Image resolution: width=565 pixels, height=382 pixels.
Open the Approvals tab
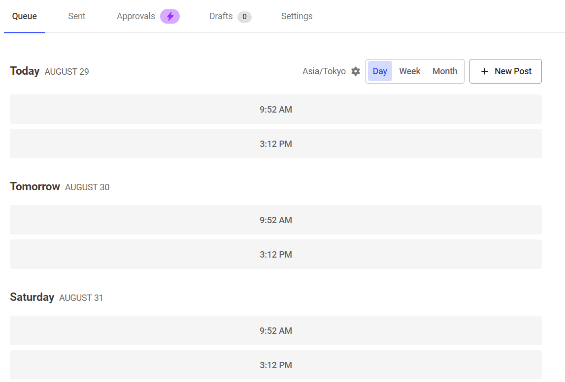point(136,16)
